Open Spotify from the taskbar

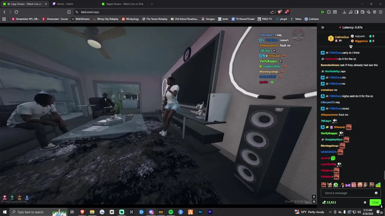171,212
